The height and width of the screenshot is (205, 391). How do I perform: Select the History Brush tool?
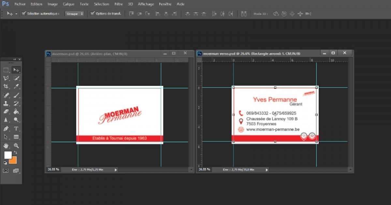coord(16,103)
